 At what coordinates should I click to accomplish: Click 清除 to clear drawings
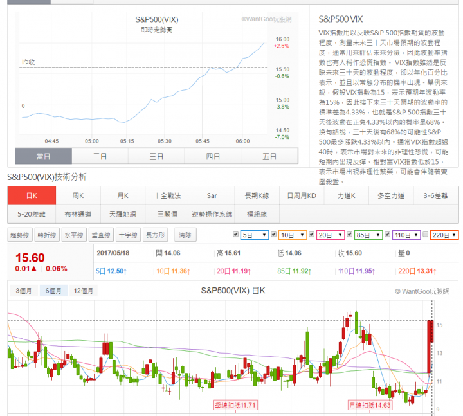coord(186,235)
